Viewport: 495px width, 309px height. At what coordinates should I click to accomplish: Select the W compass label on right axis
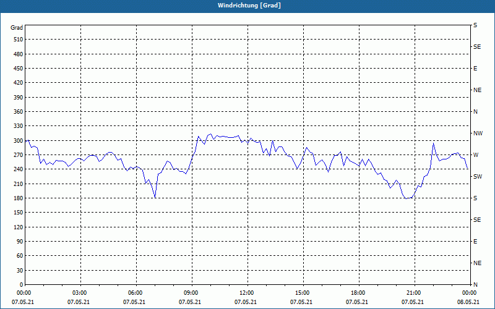[476, 155]
